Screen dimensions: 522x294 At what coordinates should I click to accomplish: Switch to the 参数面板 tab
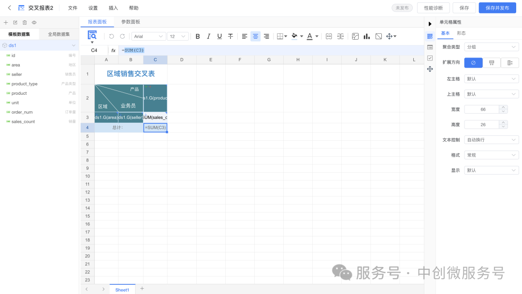click(130, 22)
